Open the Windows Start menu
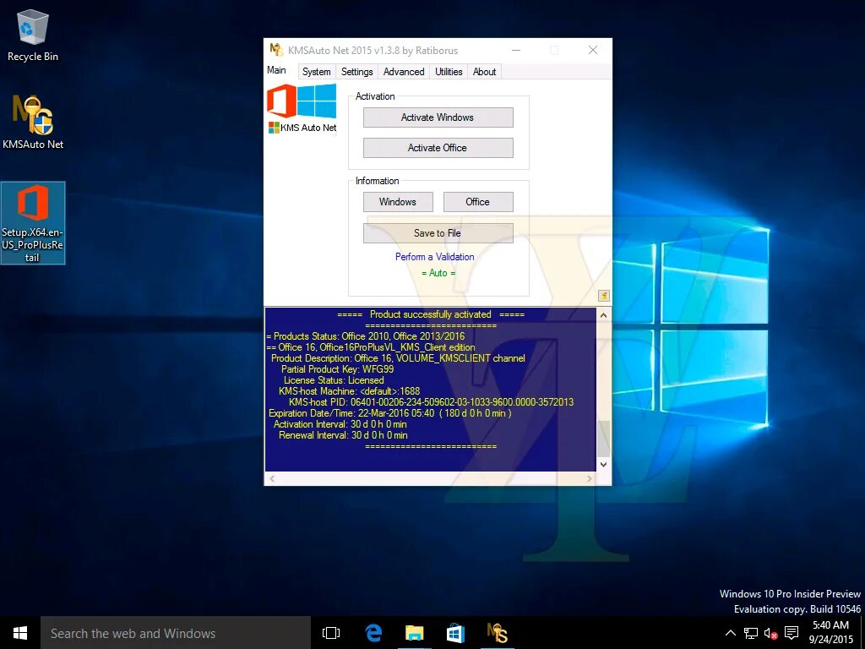 point(20,633)
